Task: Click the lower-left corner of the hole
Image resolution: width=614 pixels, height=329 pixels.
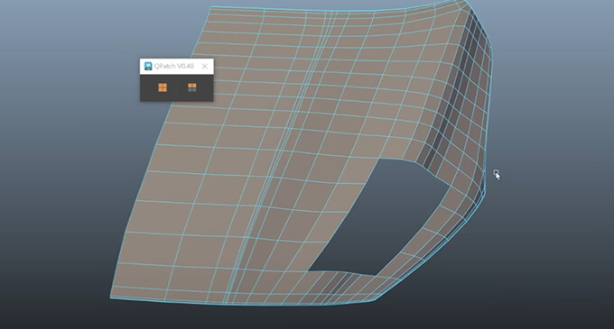Action: 309,270
